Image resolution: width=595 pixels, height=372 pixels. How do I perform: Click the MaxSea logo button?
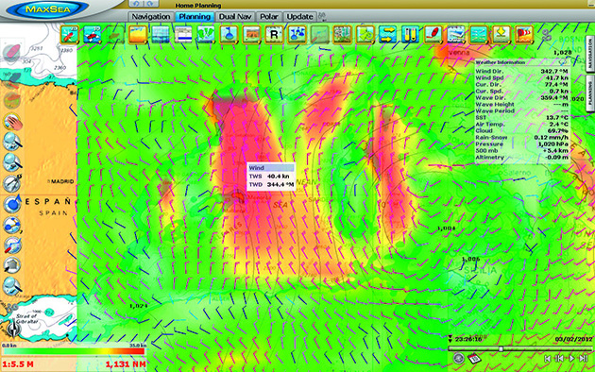(x=48, y=9)
